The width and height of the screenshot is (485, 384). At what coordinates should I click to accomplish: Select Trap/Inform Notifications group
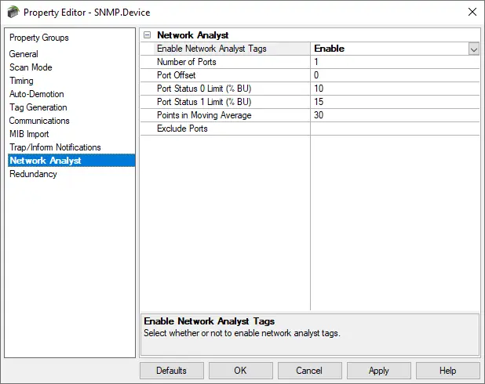pyautogui.click(x=55, y=147)
